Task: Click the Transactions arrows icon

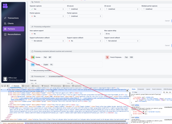Action: [x=5, y=18]
